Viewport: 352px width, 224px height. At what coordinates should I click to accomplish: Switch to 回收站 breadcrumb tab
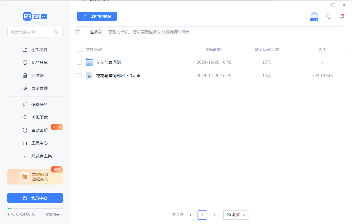pyautogui.click(x=96, y=32)
